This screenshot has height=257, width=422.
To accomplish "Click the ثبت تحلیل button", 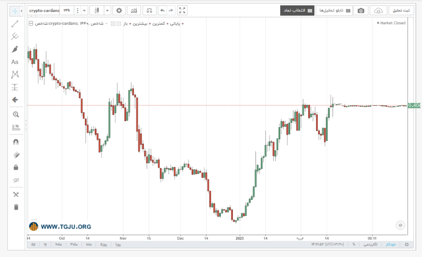I will pos(401,11).
